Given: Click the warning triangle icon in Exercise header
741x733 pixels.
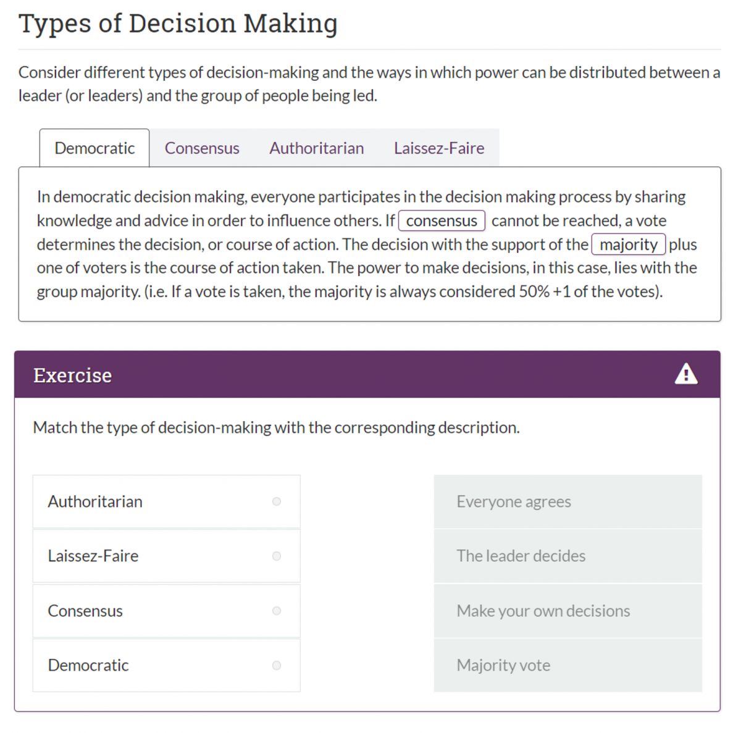Looking at the screenshot, I should point(685,374).
